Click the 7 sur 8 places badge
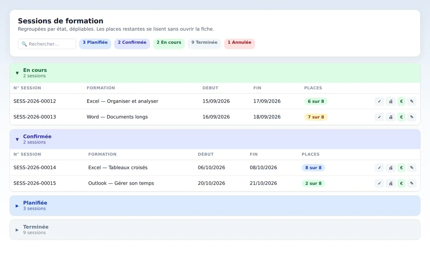 (316, 117)
